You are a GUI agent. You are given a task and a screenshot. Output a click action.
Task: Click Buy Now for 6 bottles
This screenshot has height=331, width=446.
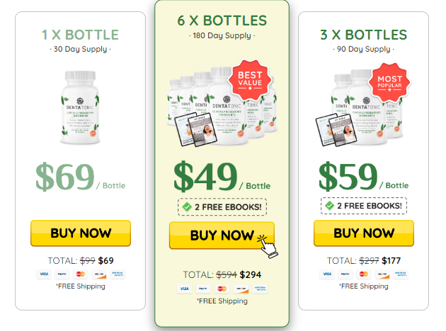(222, 236)
